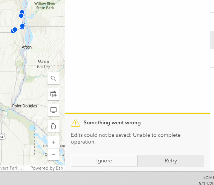Click the Afton town label on map
This screenshot has width=214, height=185.
click(x=27, y=47)
